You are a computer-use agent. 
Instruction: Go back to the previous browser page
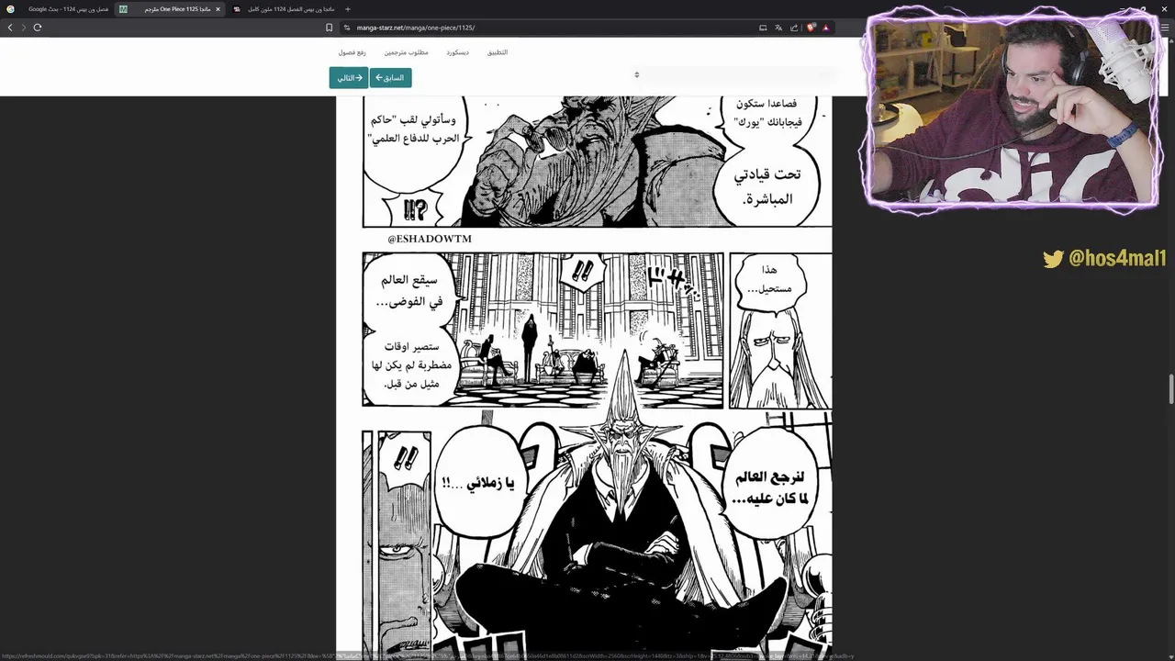pos(10,28)
